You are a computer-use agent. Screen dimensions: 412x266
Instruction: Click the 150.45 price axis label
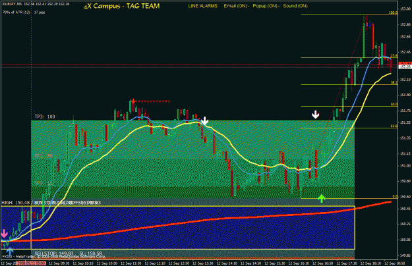click(x=405, y=209)
